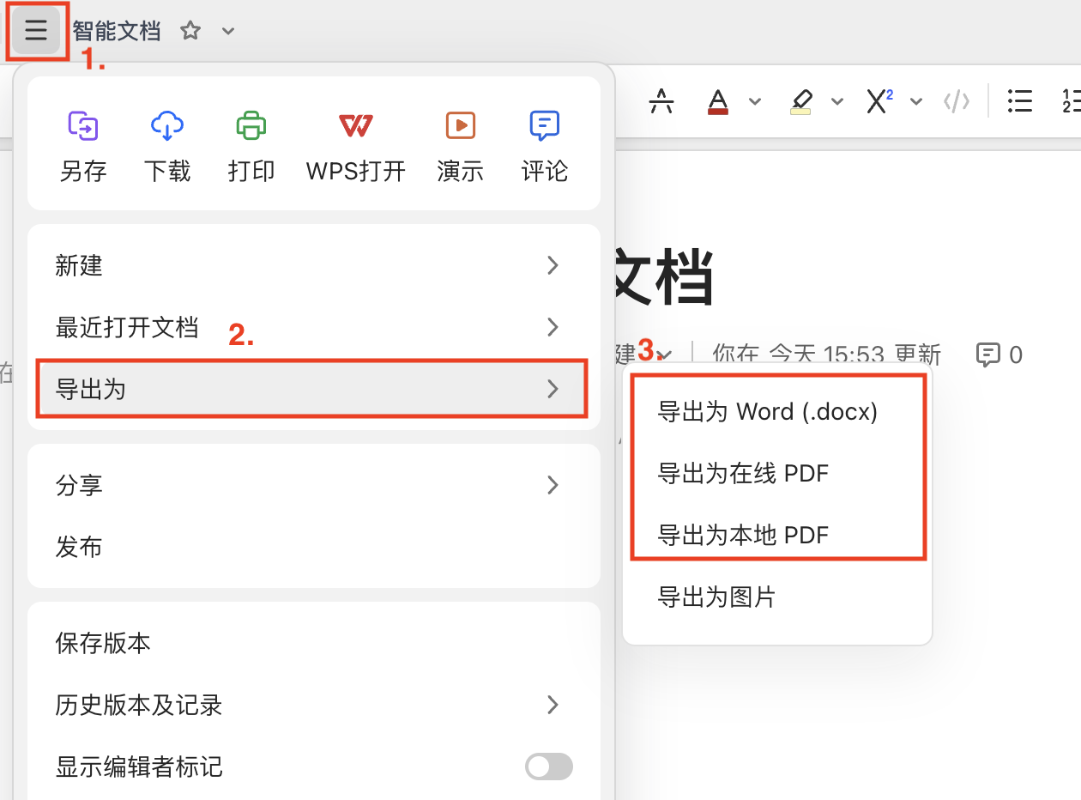The height and width of the screenshot is (800, 1081).
Task: Open the 导出为 submenu item
Action: click(x=312, y=389)
